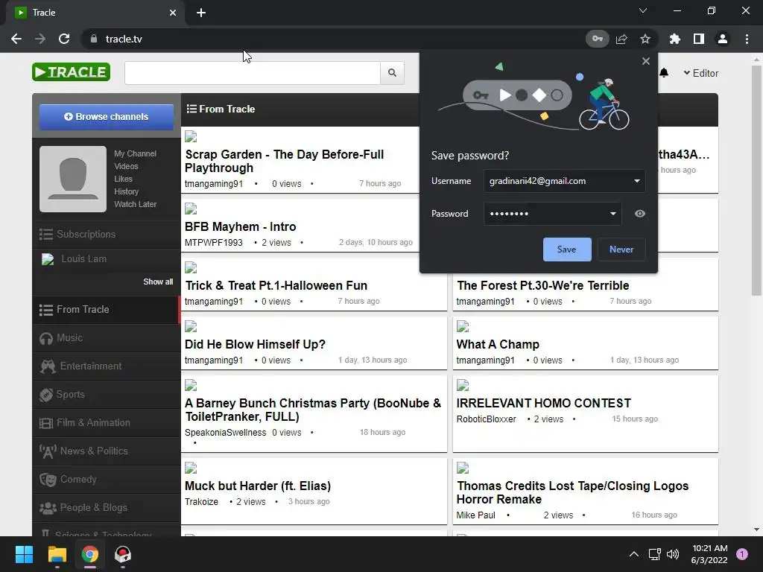The width and height of the screenshot is (763, 572).
Task: Open the Chrome profile icon
Action: click(723, 39)
